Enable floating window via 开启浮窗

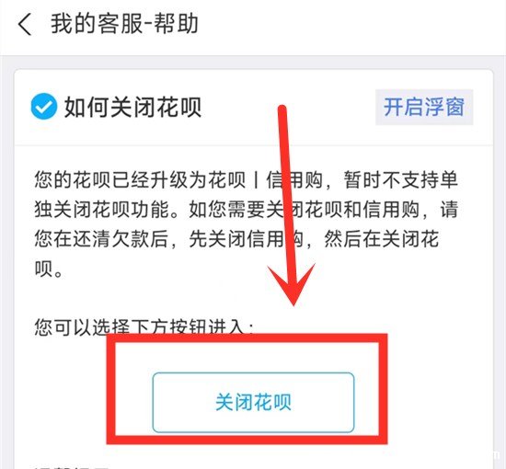click(424, 107)
